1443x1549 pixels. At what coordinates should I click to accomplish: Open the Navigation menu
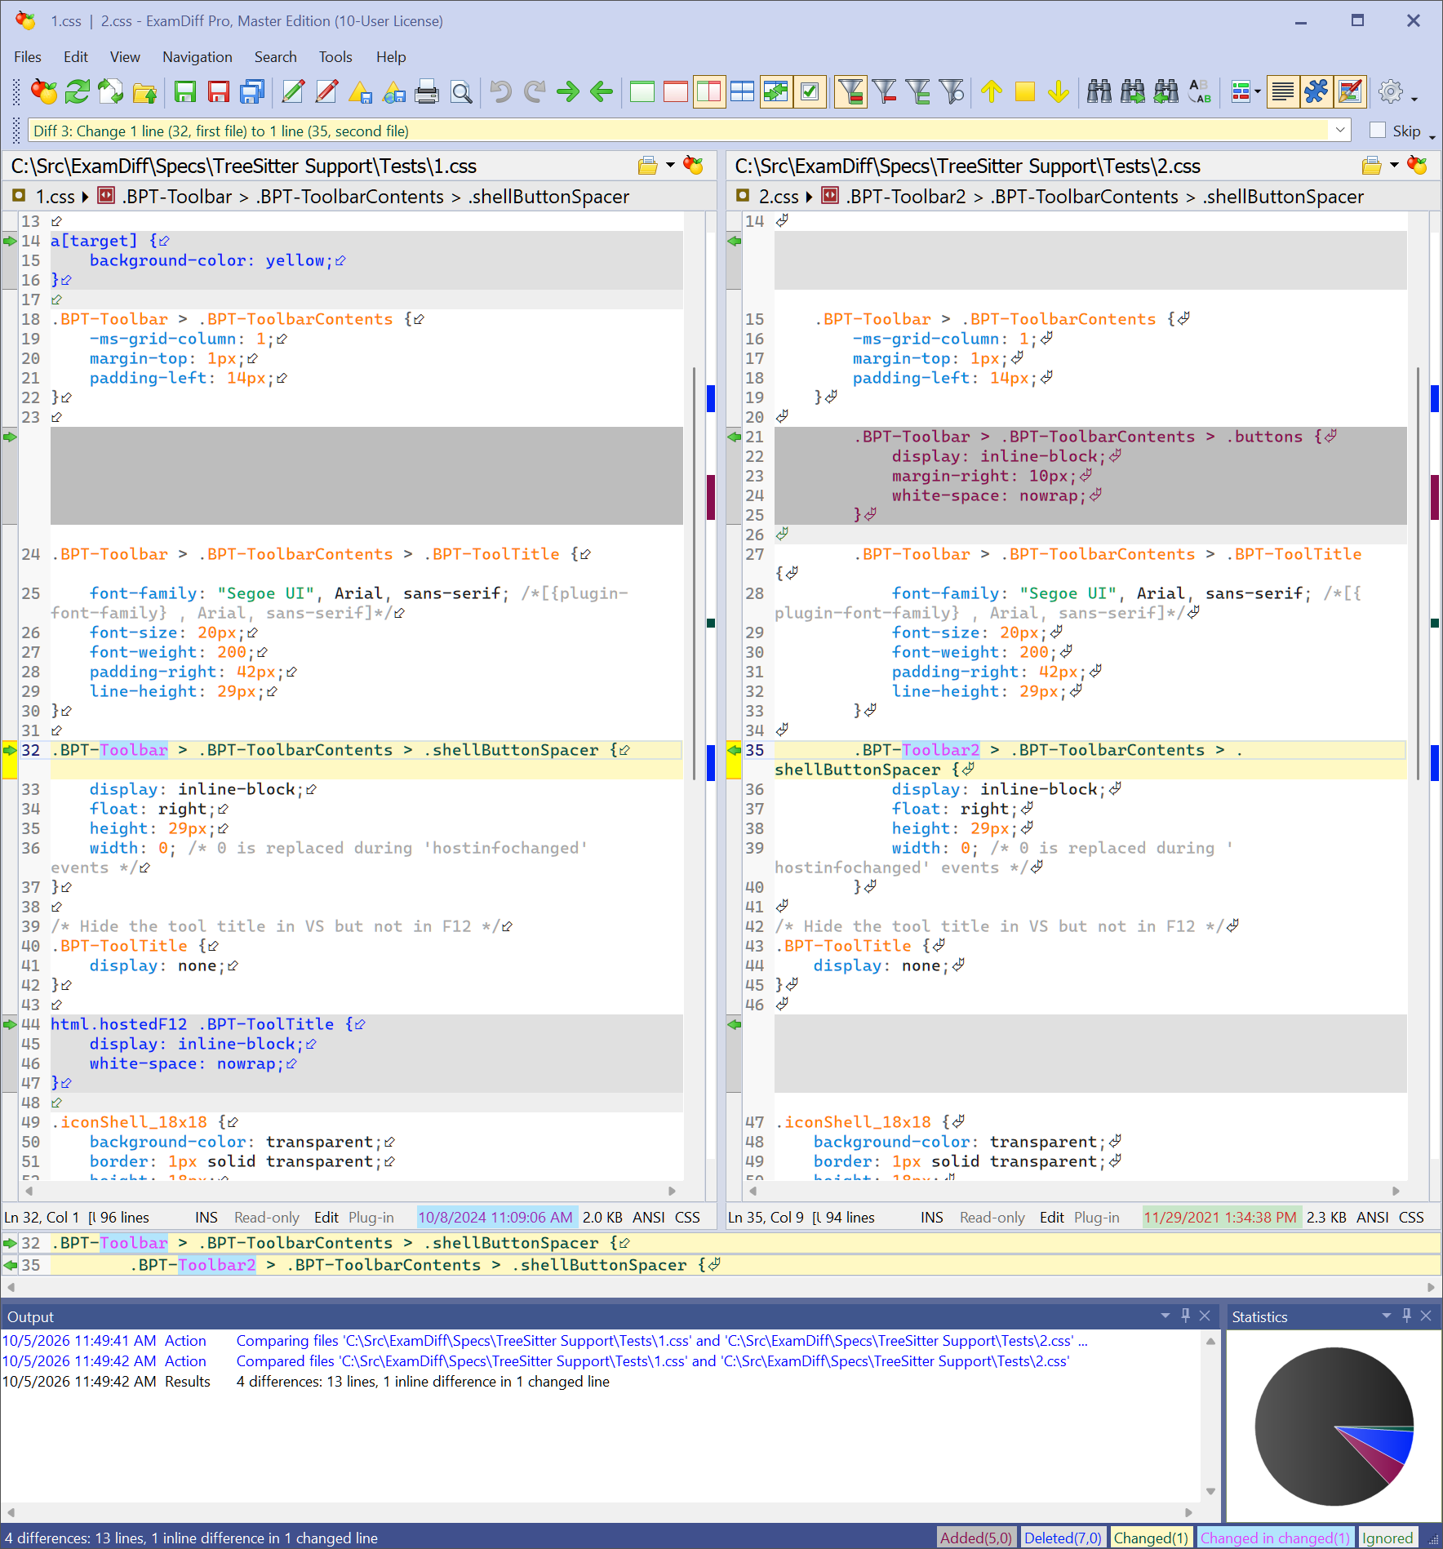198,57
